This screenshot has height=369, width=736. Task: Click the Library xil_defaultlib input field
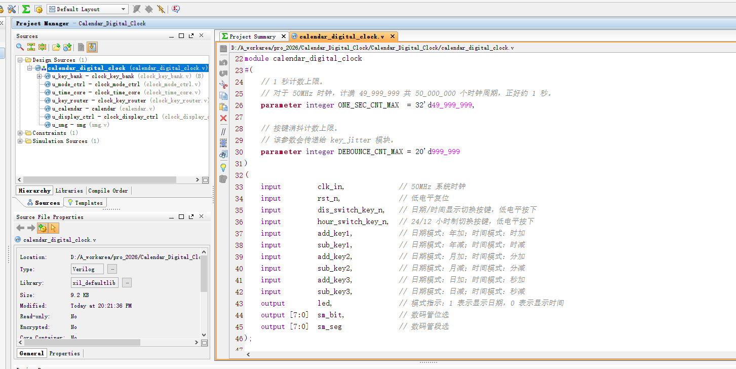[95, 283]
